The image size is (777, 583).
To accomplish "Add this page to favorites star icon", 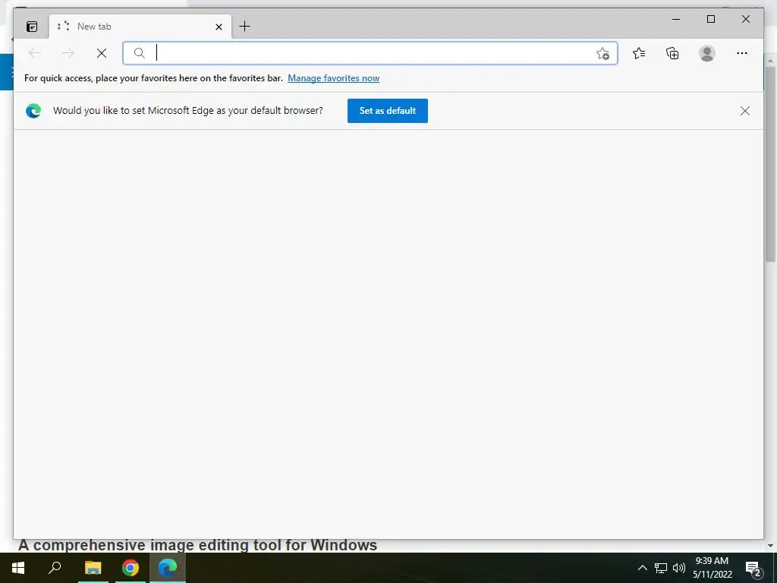I will pyautogui.click(x=602, y=54).
